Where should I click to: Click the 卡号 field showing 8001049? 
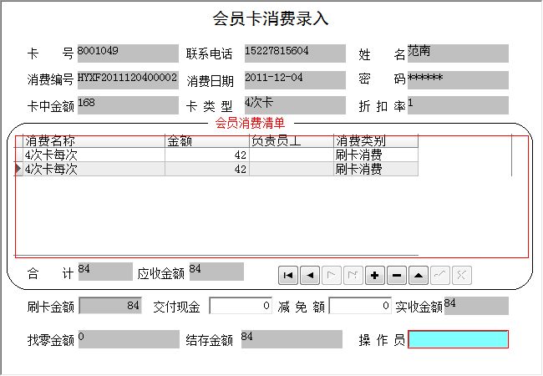tap(127, 53)
